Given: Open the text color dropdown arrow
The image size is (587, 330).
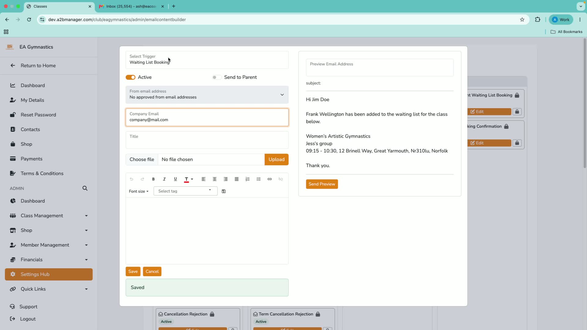Looking at the screenshot, I should pos(192,179).
